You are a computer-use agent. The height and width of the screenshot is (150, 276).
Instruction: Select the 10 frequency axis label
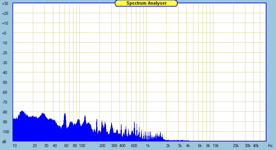(14, 145)
